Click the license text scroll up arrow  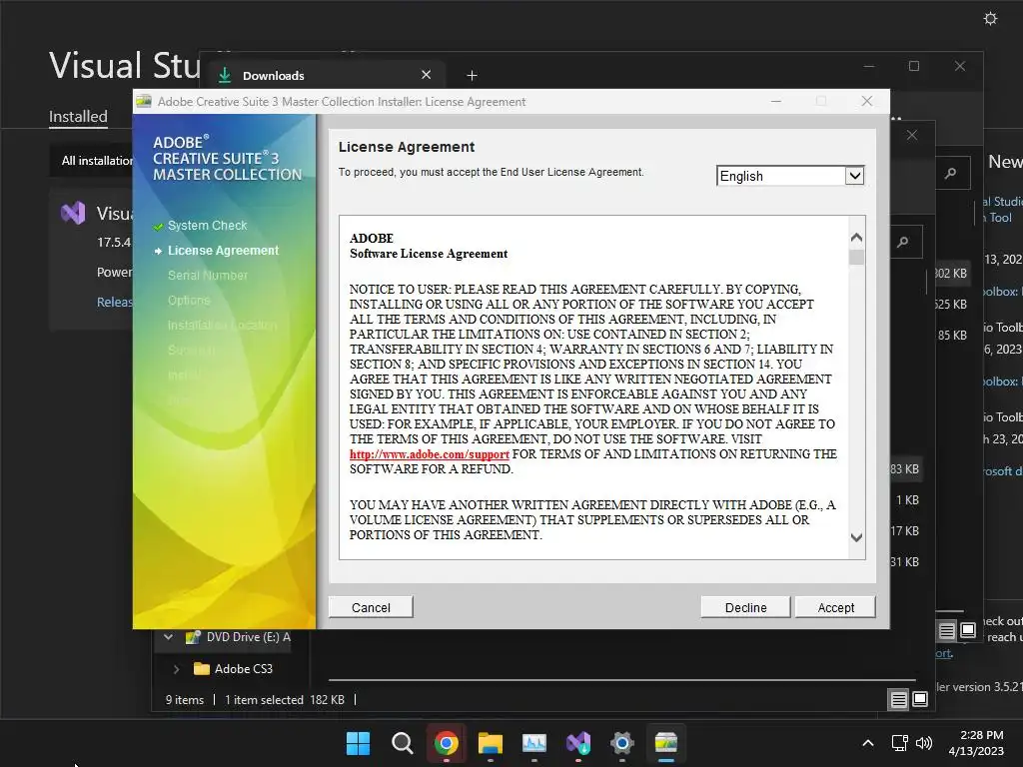[x=856, y=238]
